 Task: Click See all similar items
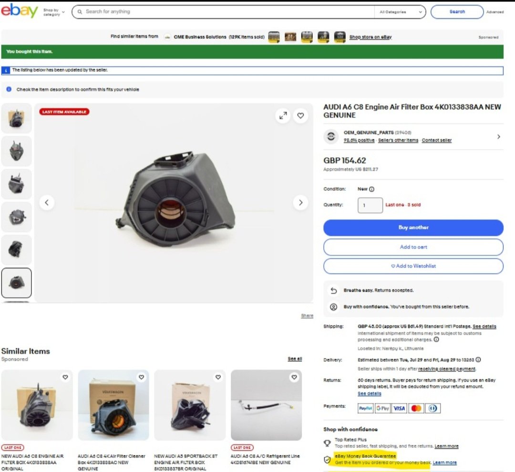[x=295, y=359]
